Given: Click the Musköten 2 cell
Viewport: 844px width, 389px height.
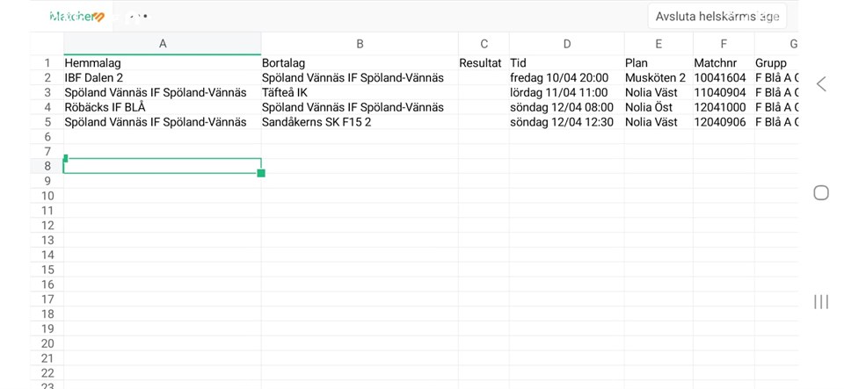Looking at the screenshot, I should click(x=655, y=78).
